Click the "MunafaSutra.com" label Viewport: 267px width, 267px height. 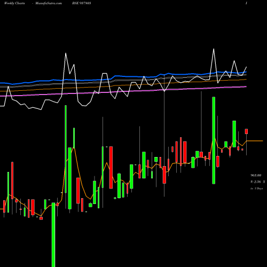click(x=49, y=3)
